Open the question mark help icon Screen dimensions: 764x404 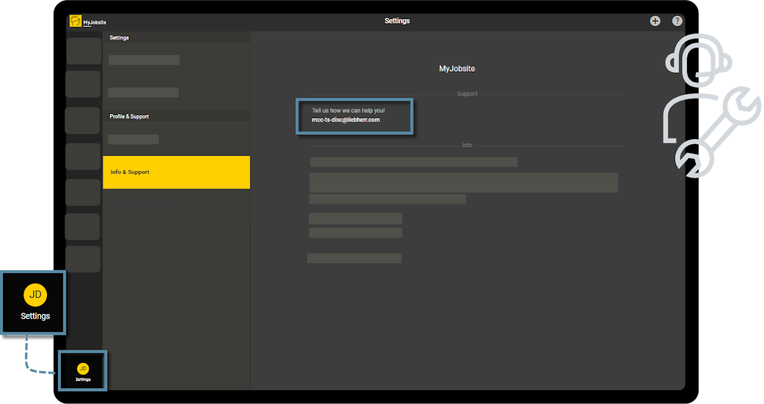pyautogui.click(x=677, y=21)
